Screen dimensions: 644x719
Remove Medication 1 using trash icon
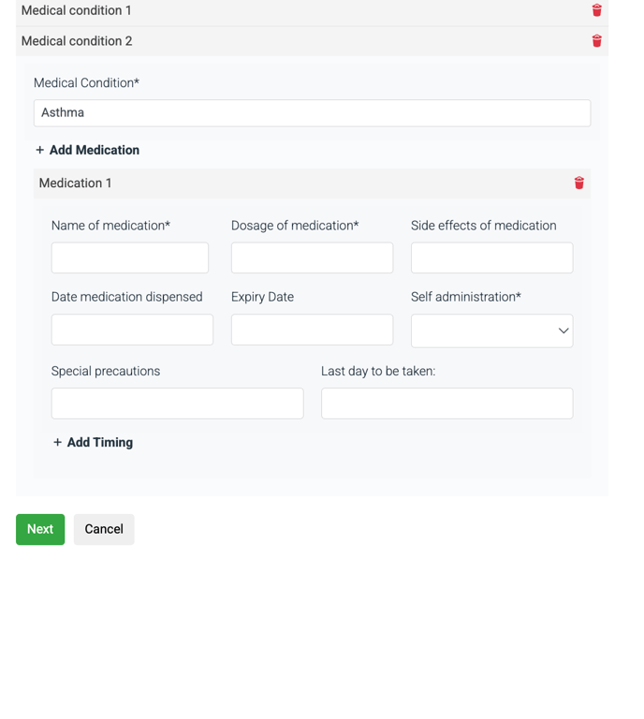[x=578, y=183]
